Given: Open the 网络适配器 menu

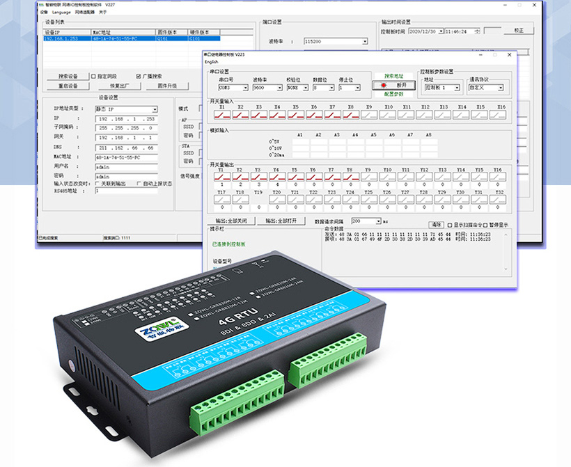Looking at the screenshot, I should [84, 12].
